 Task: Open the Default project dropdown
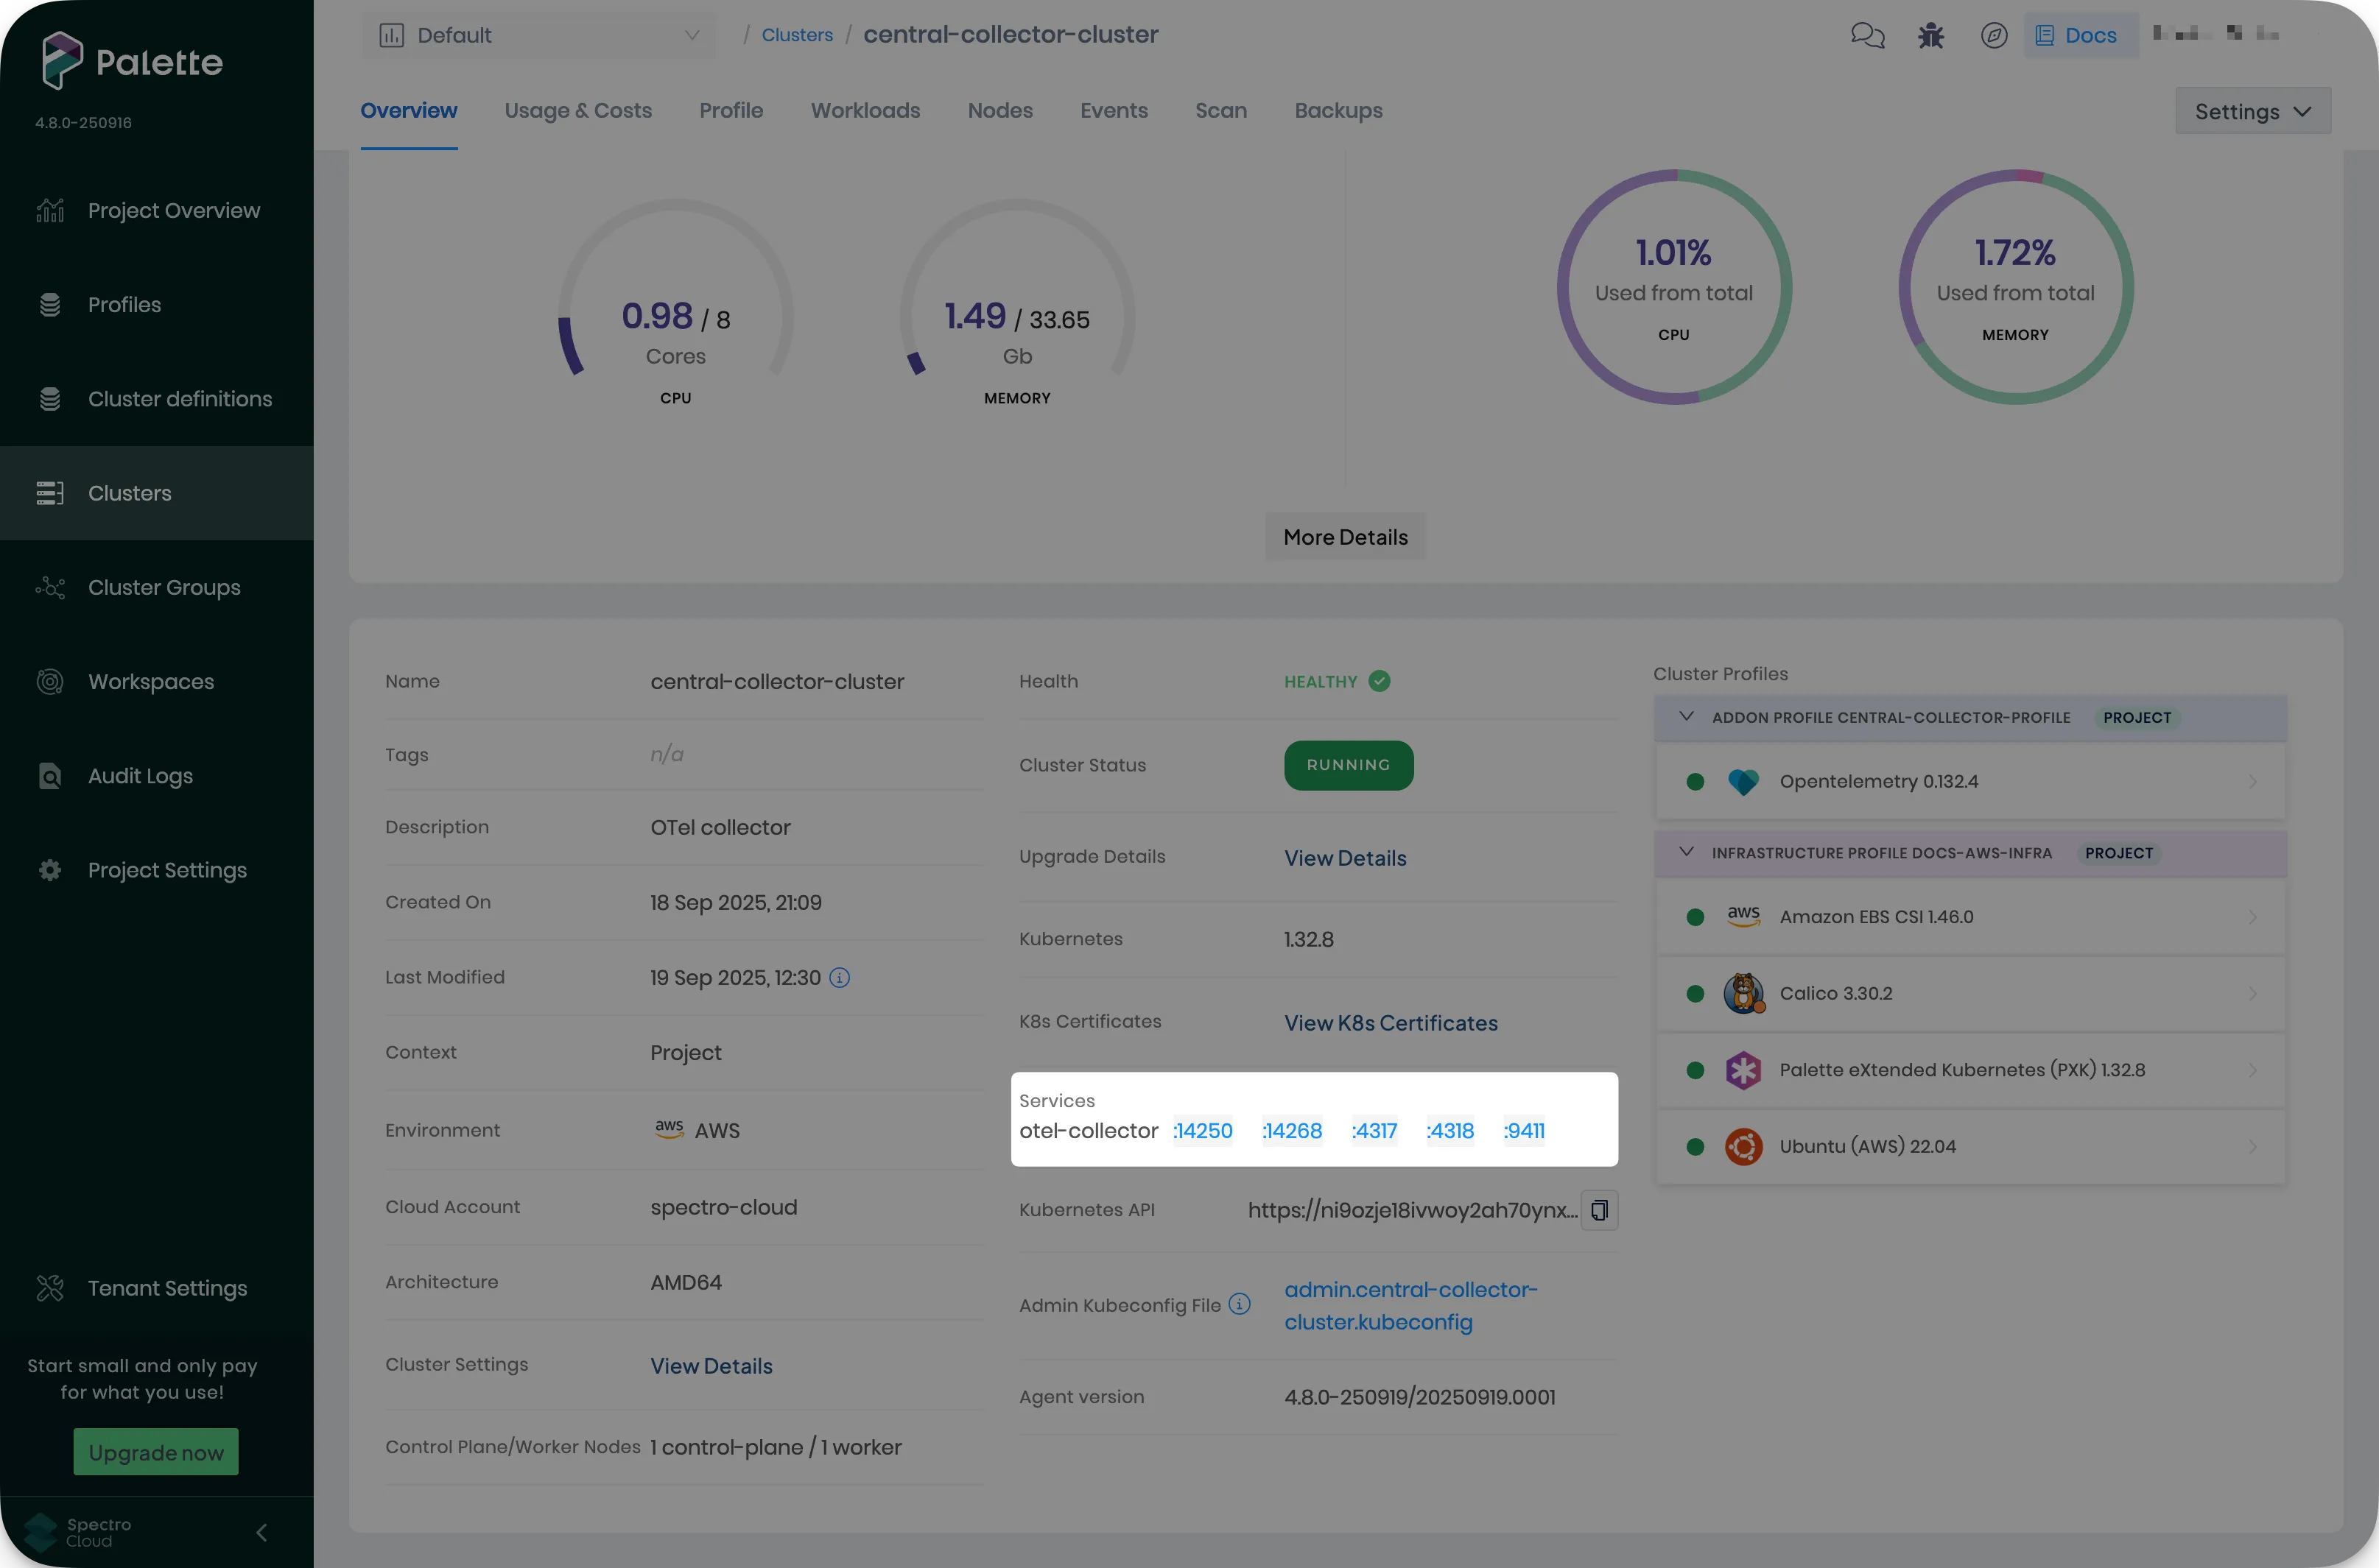(538, 36)
